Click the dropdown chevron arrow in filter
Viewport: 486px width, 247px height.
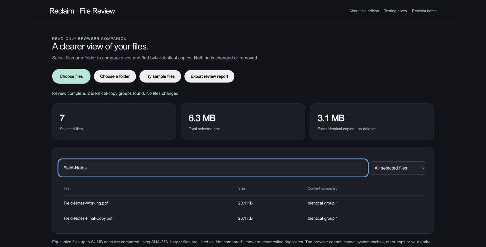pos(423,168)
